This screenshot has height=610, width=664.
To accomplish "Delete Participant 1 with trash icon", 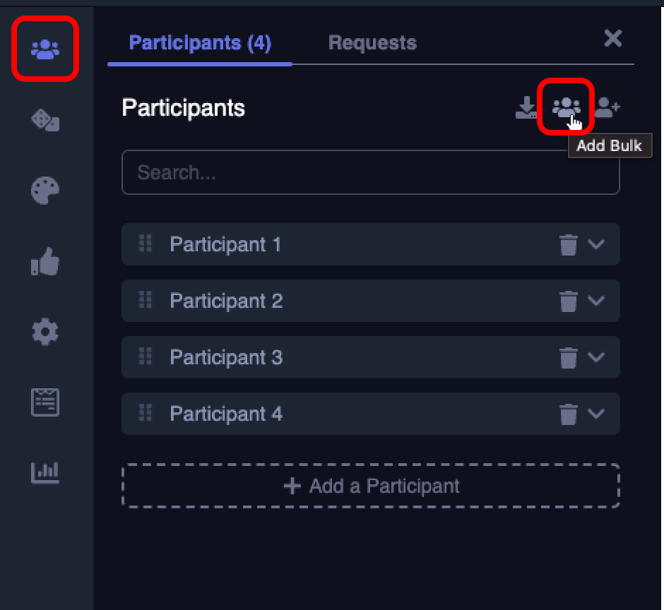I will [568, 245].
